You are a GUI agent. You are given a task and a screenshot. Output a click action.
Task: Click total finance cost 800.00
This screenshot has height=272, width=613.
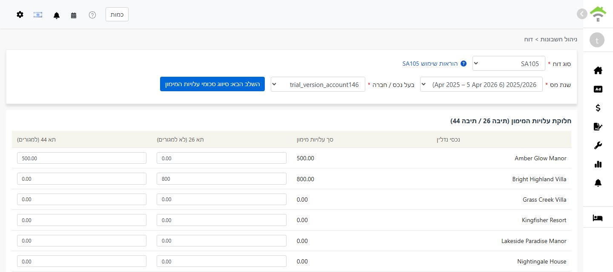pos(306,179)
